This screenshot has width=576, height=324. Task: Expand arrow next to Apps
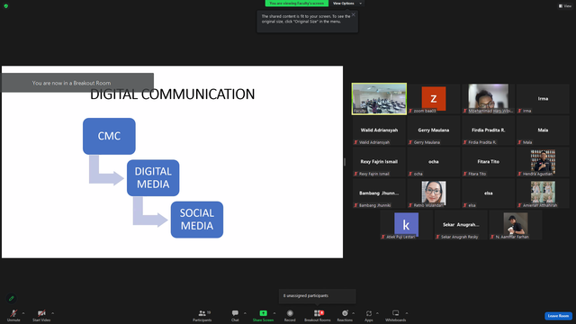[x=377, y=313]
